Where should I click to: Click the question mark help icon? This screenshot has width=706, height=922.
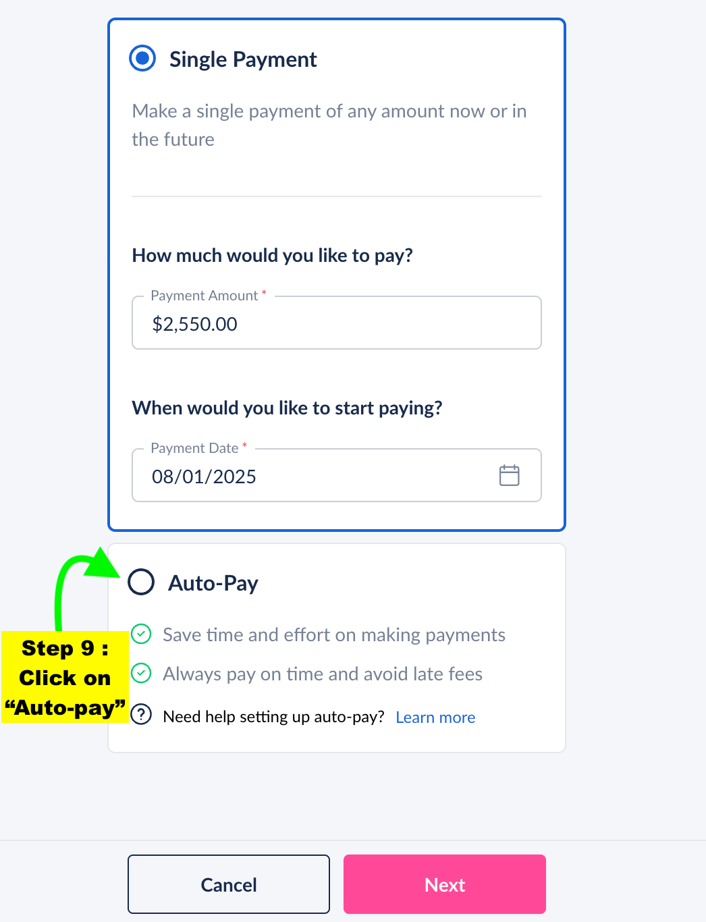[x=141, y=714]
